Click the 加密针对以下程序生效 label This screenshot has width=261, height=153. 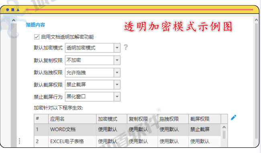click(x=58, y=108)
